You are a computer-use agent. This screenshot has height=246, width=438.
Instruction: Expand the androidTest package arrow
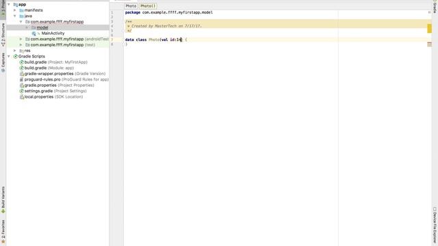21,39
